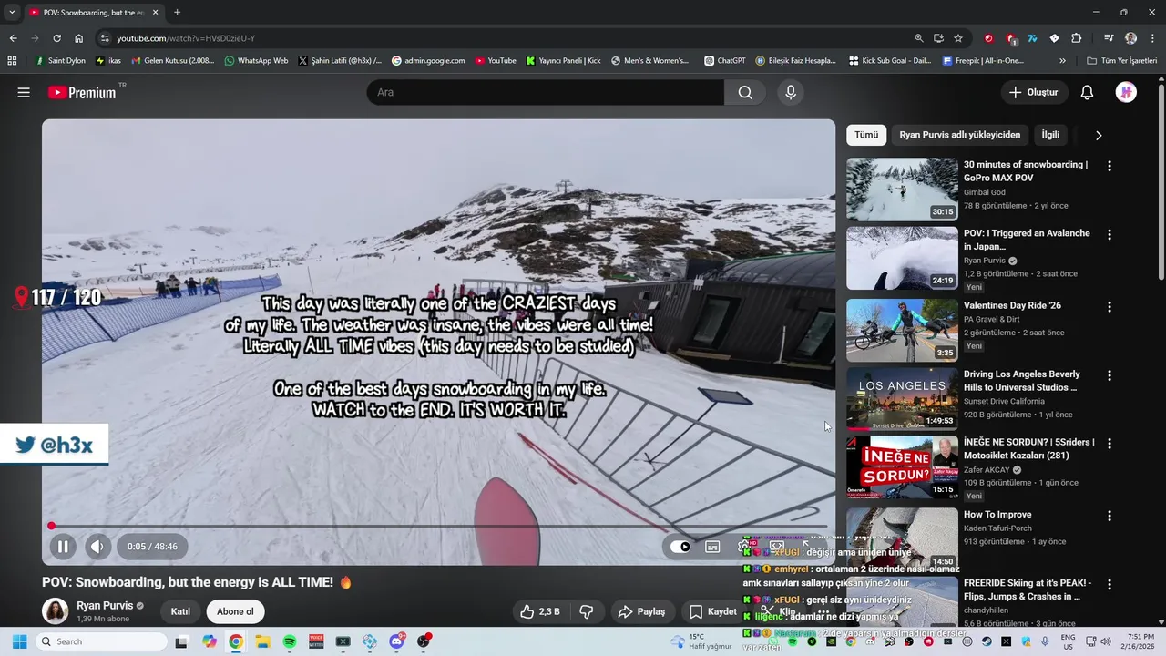This screenshot has width=1166, height=656.
Task: Subscribe using the Abone ol button
Action: click(x=235, y=611)
